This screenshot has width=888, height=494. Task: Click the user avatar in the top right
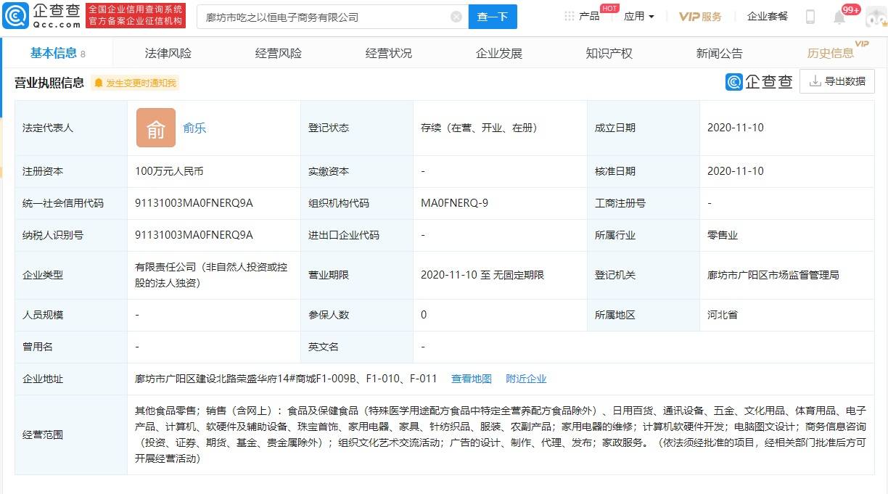pos(875,17)
